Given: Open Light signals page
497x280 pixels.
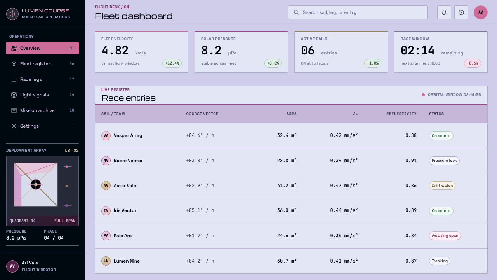Looking at the screenshot, I should point(42,95).
